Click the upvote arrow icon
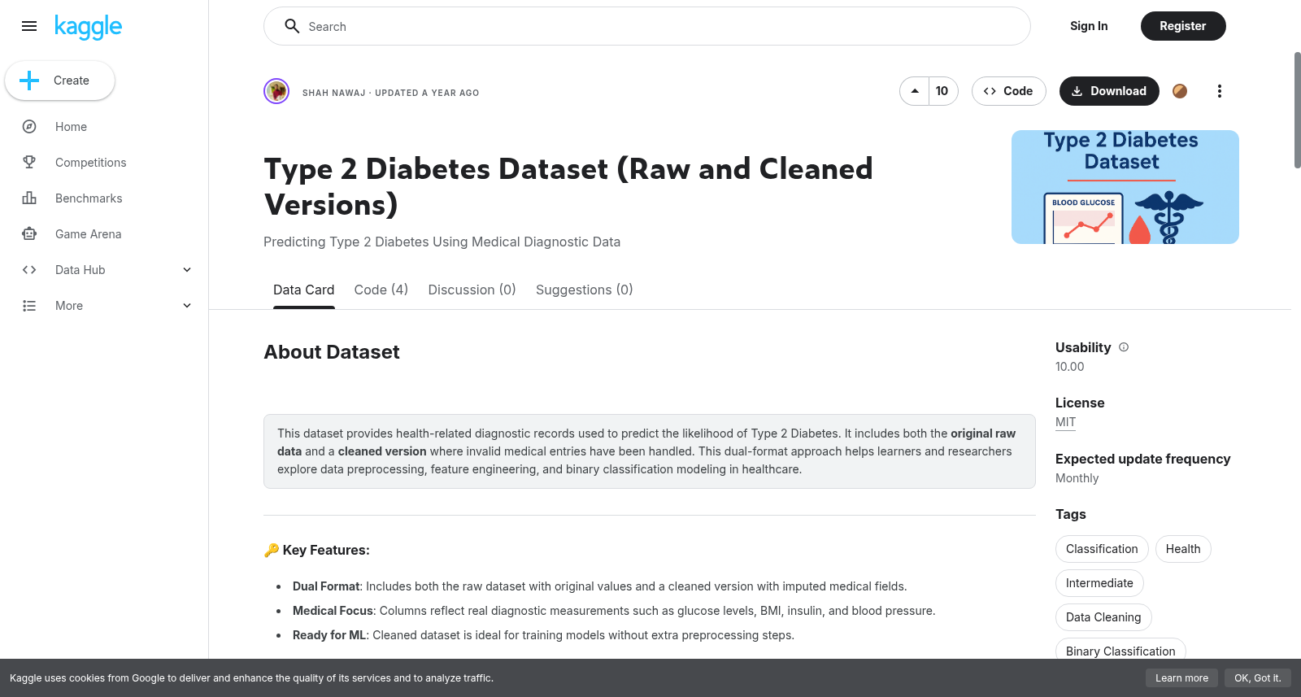 pyautogui.click(x=915, y=91)
